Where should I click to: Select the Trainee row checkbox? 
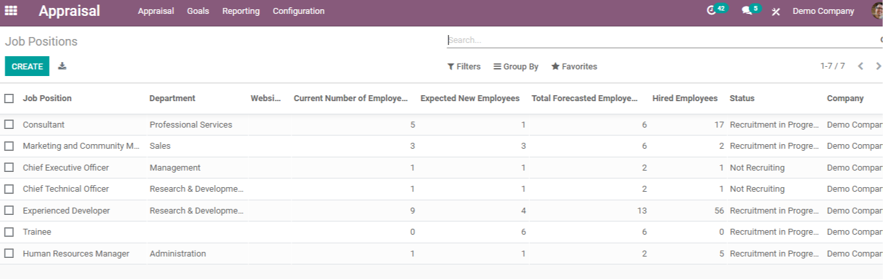[x=9, y=232]
